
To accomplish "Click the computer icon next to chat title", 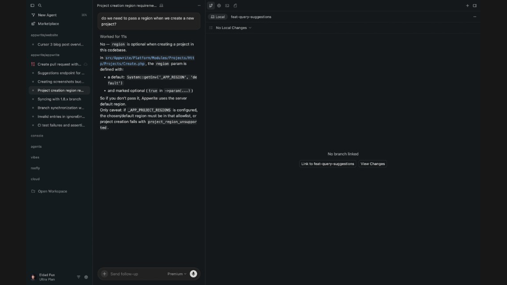I will tap(161, 6).
